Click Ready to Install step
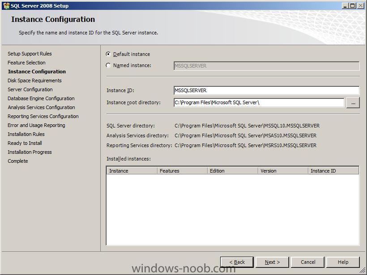This screenshot has height=275, width=367. coord(25,143)
